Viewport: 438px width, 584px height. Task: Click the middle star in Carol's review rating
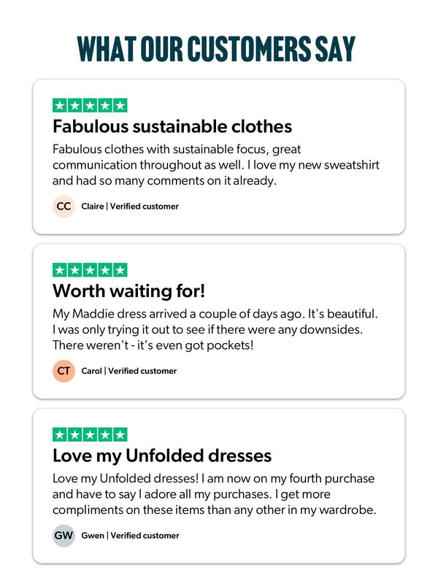90,270
